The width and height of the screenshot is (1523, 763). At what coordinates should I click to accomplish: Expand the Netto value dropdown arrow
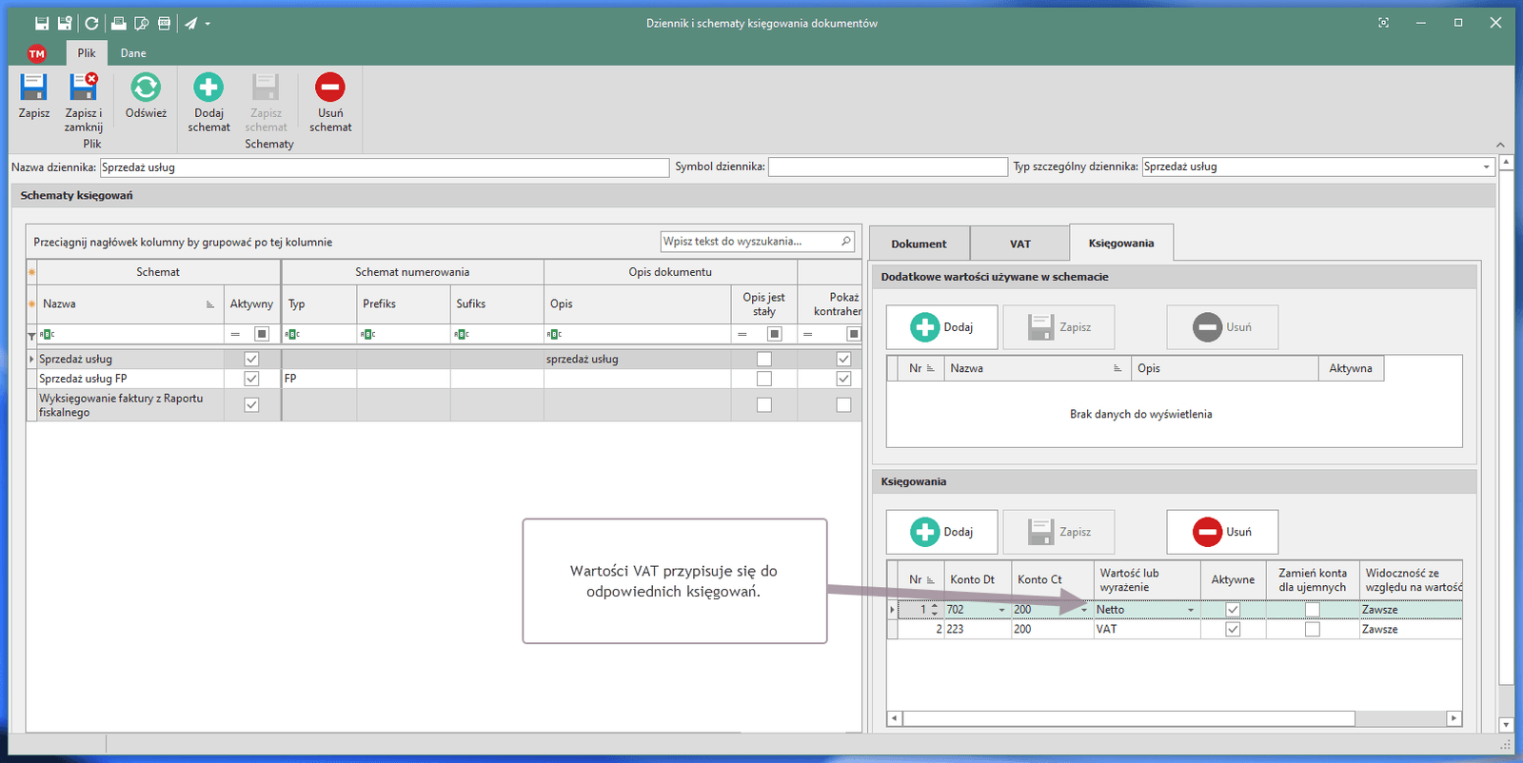pos(1190,610)
